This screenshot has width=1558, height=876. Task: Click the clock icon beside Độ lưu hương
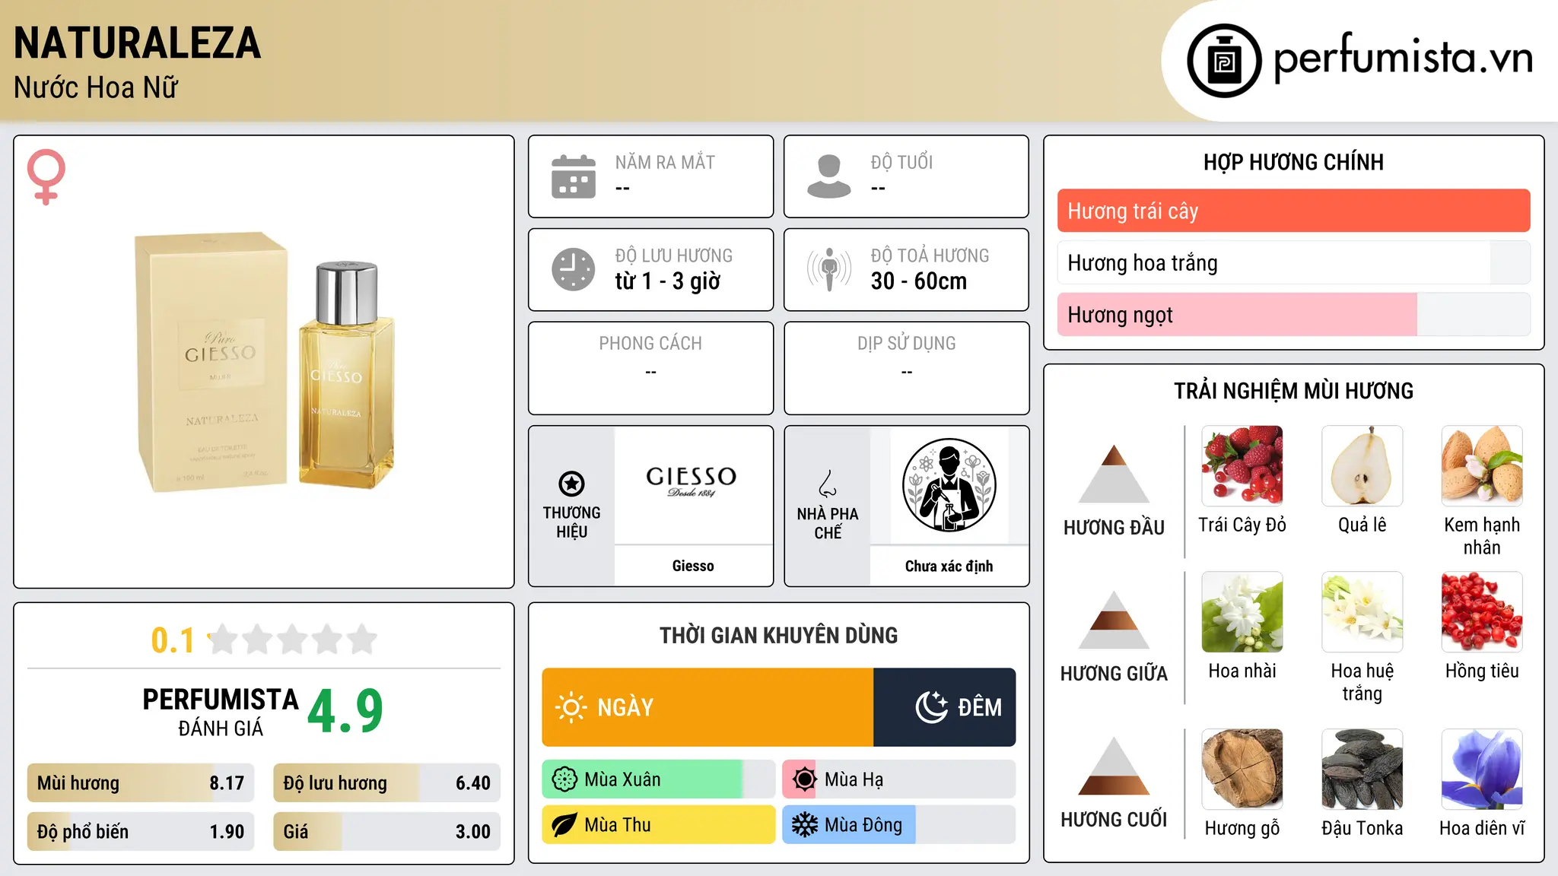[574, 269]
